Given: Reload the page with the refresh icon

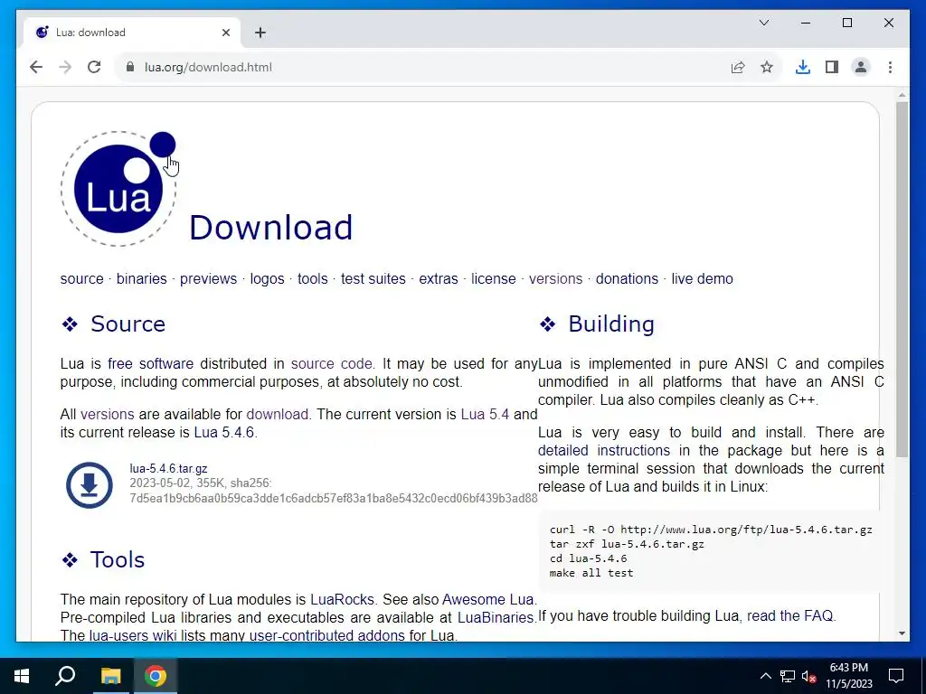Looking at the screenshot, I should point(94,67).
